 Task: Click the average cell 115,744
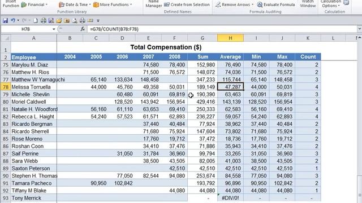coord(230,80)
